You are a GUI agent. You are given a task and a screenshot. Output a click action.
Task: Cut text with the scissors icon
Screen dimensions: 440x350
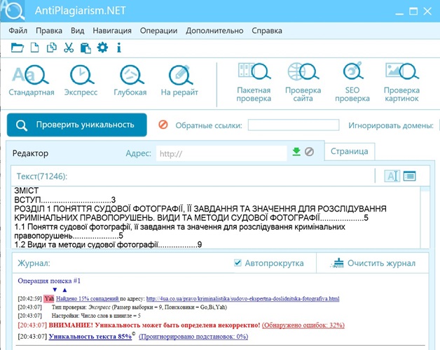(x=69, y=48)
